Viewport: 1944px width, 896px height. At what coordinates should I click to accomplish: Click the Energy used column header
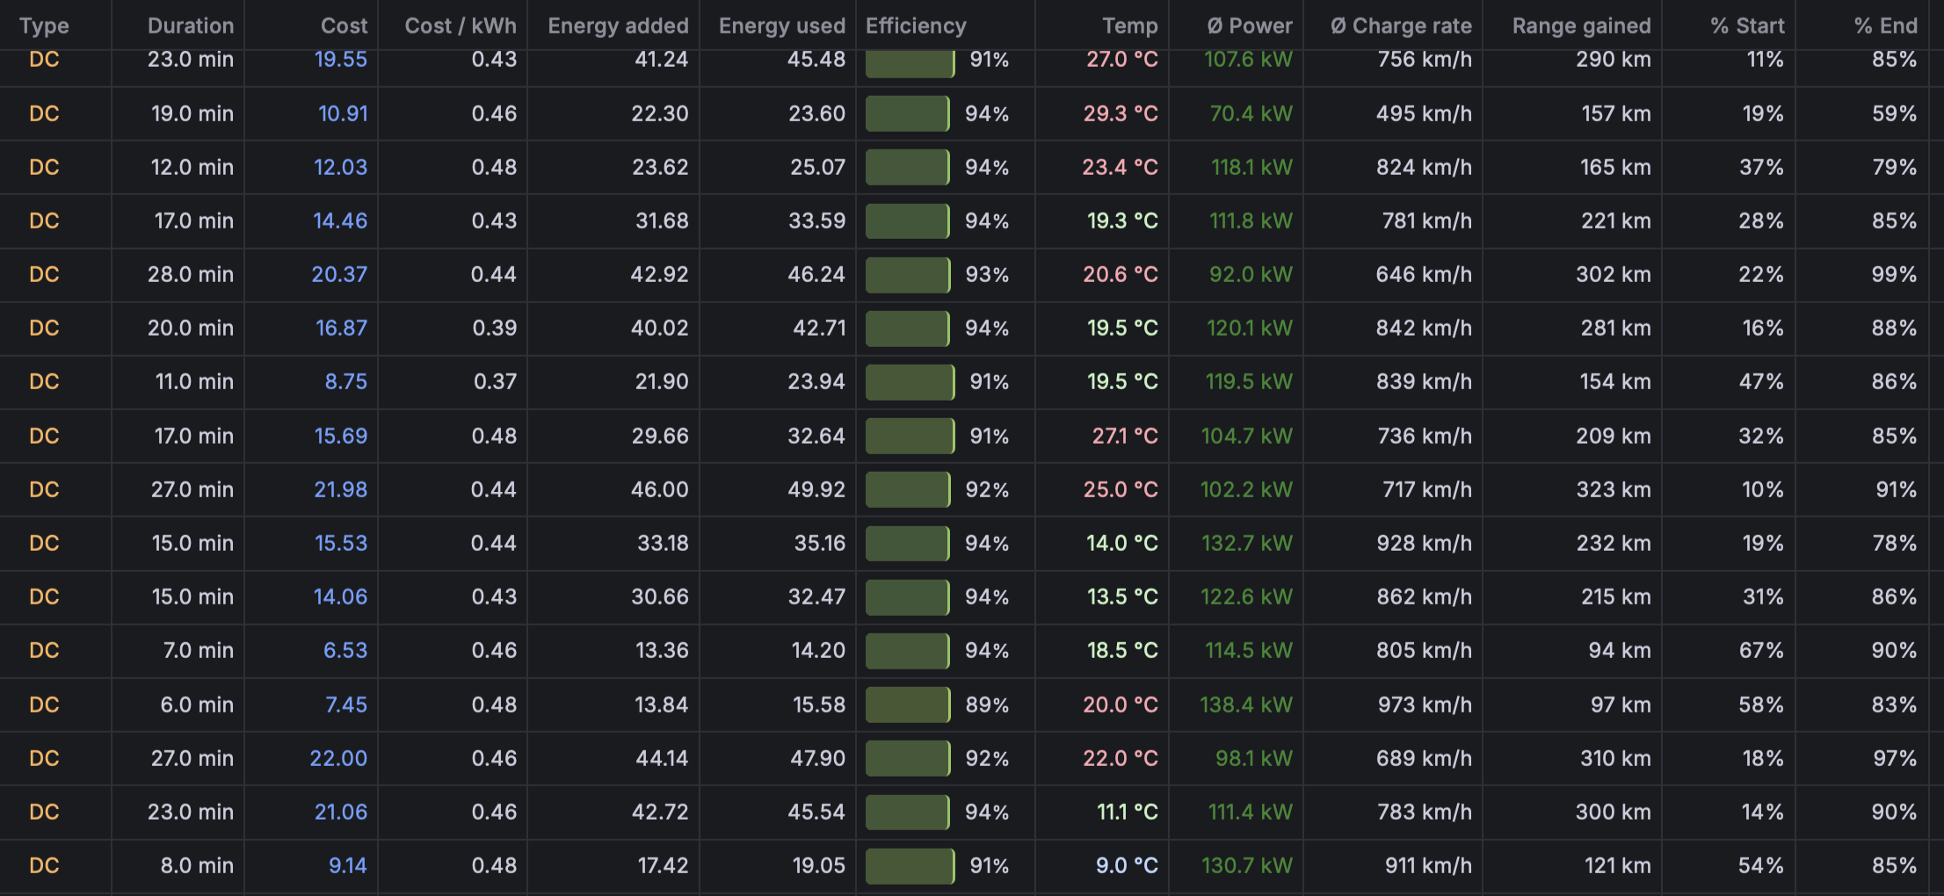(781, 25)
